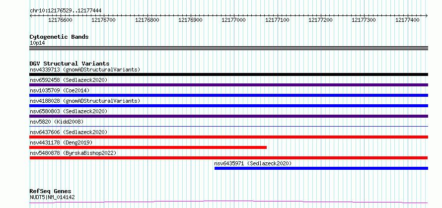This screenshot has height=208, width=442.
Task: Open variant label nsv6592458 (Sedlazeck2020)
Action: pyautogui.click(x=69, y=80)
